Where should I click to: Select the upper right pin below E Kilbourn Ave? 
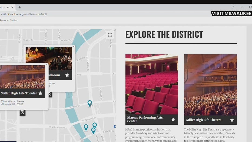95,125
